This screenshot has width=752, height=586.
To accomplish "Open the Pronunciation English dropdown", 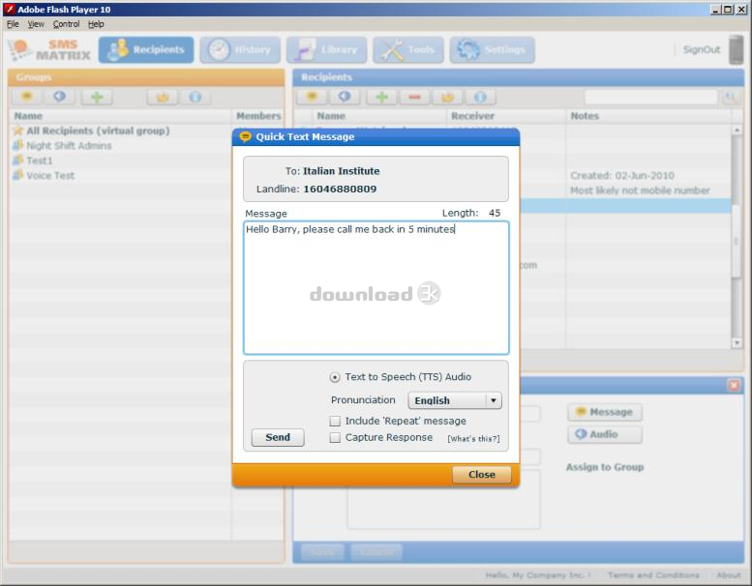I will 455,400.
